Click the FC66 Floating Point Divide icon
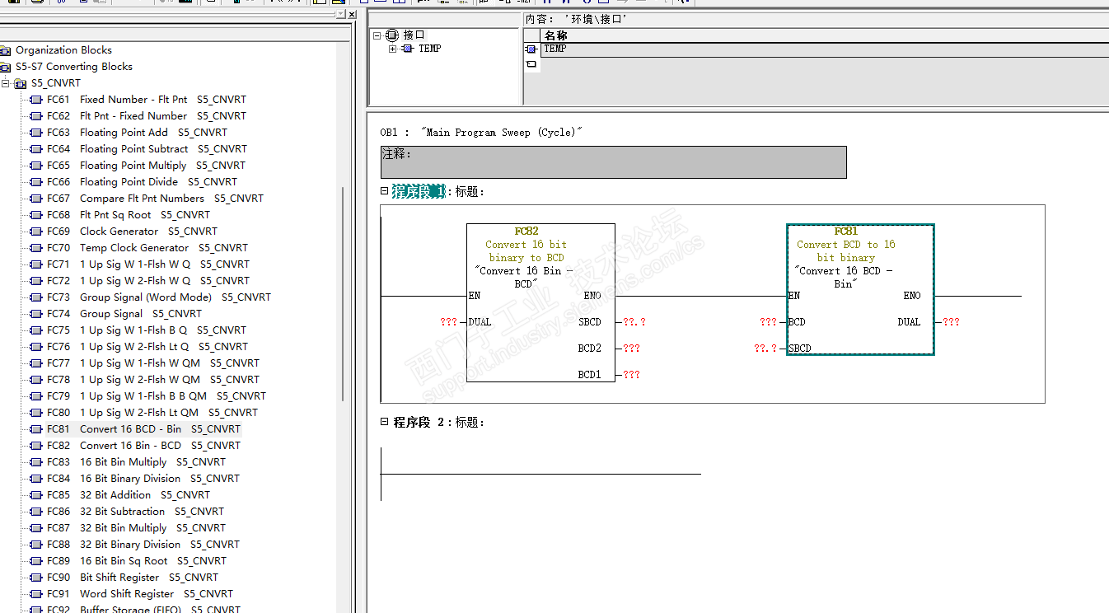1109x613 pixels. point(35,182)
